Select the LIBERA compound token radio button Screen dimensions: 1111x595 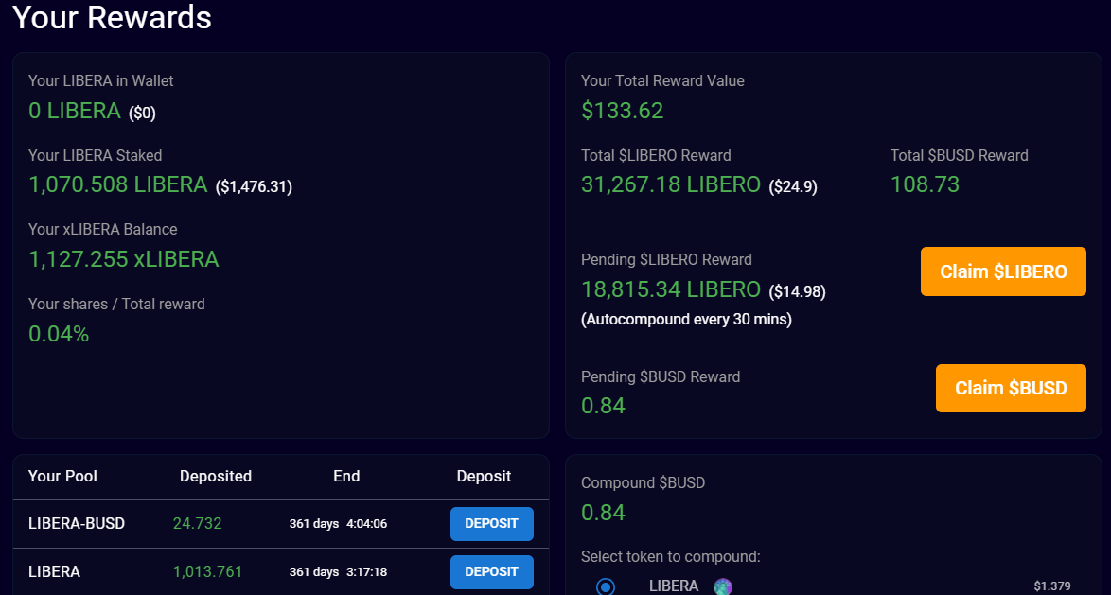click(x=606, y=586)
